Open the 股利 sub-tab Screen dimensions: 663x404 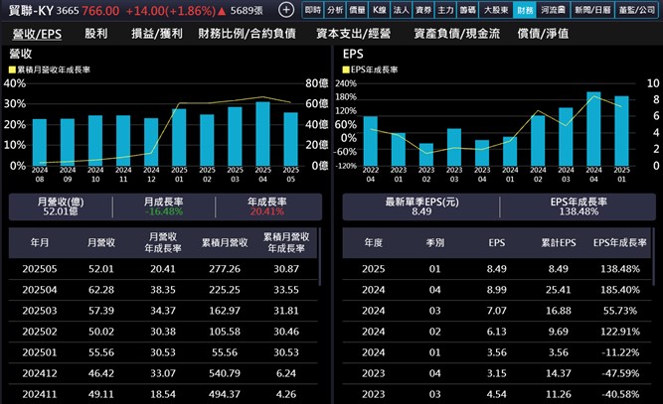(96, 34)
